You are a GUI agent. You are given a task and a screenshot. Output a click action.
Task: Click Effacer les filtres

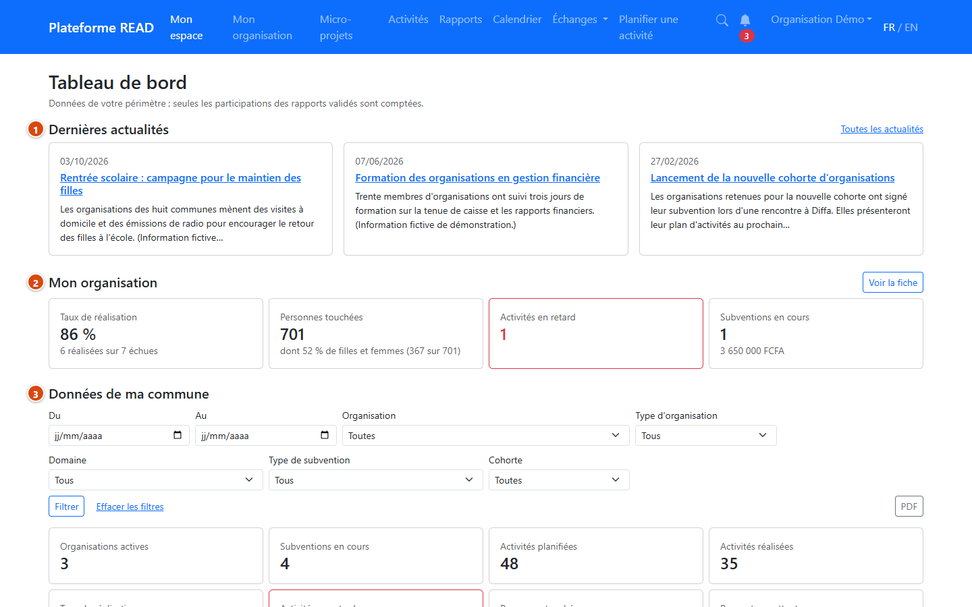click(130, 507)
